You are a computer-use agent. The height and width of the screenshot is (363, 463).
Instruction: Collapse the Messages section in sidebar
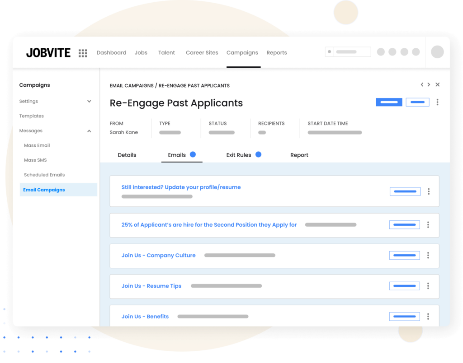coord(89,131)
